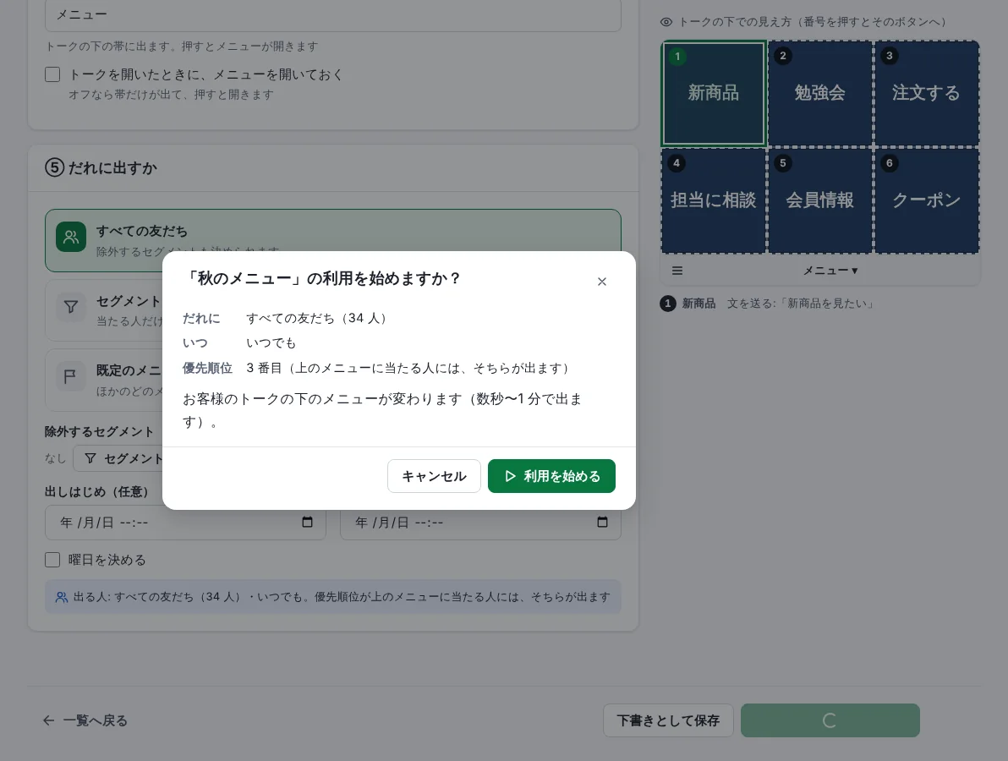
Task: Collapse the メニュー▼ bar in the preview
Action: pos(830,271)
